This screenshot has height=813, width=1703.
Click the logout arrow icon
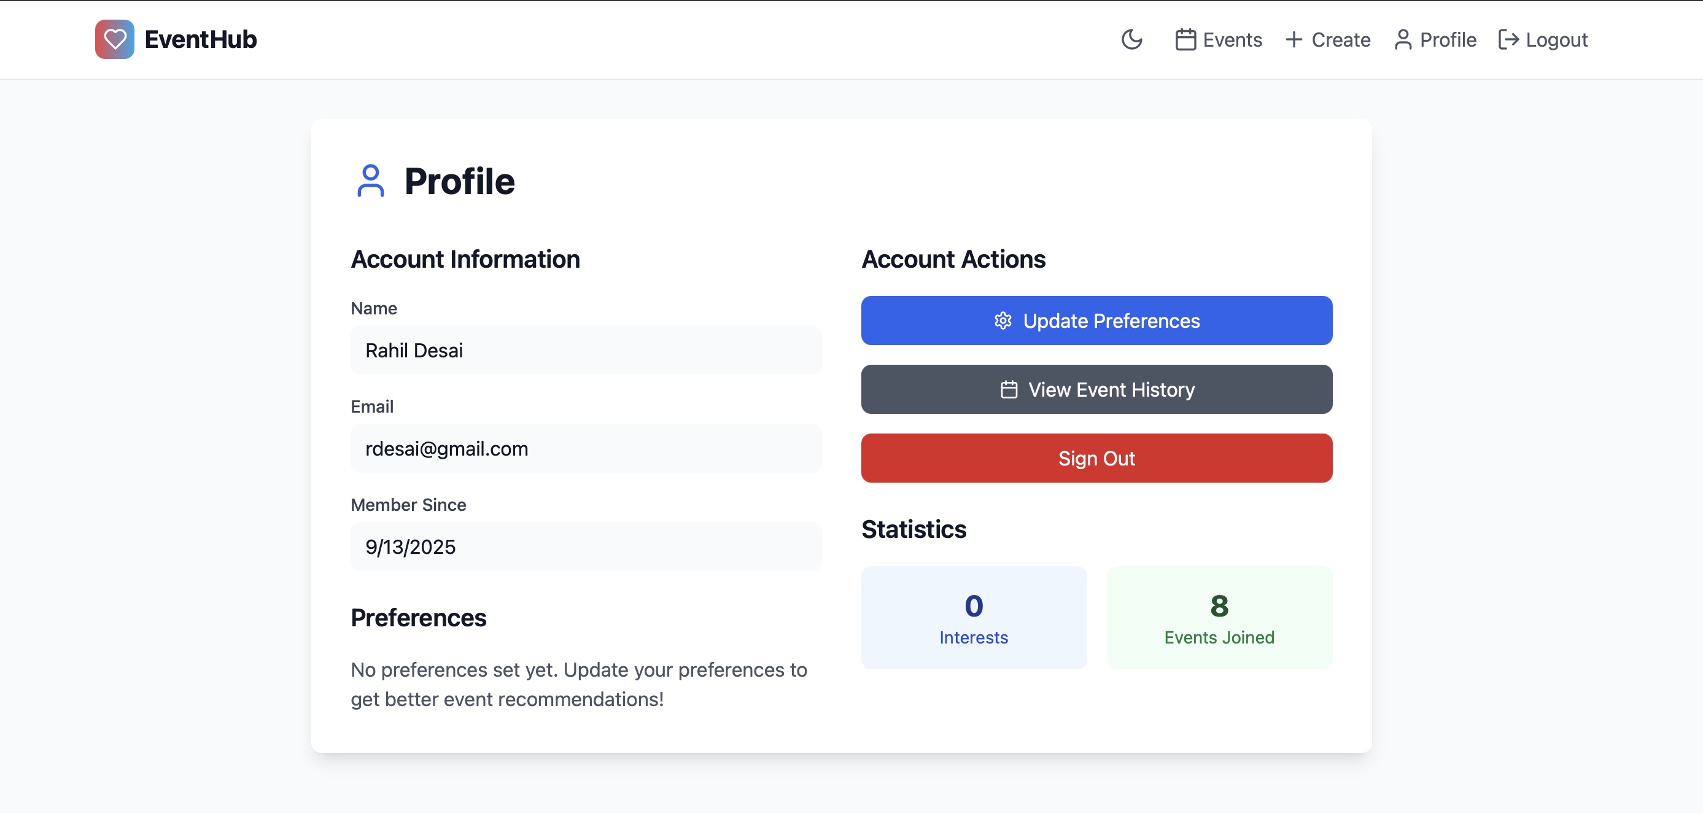click(1508, 40)
